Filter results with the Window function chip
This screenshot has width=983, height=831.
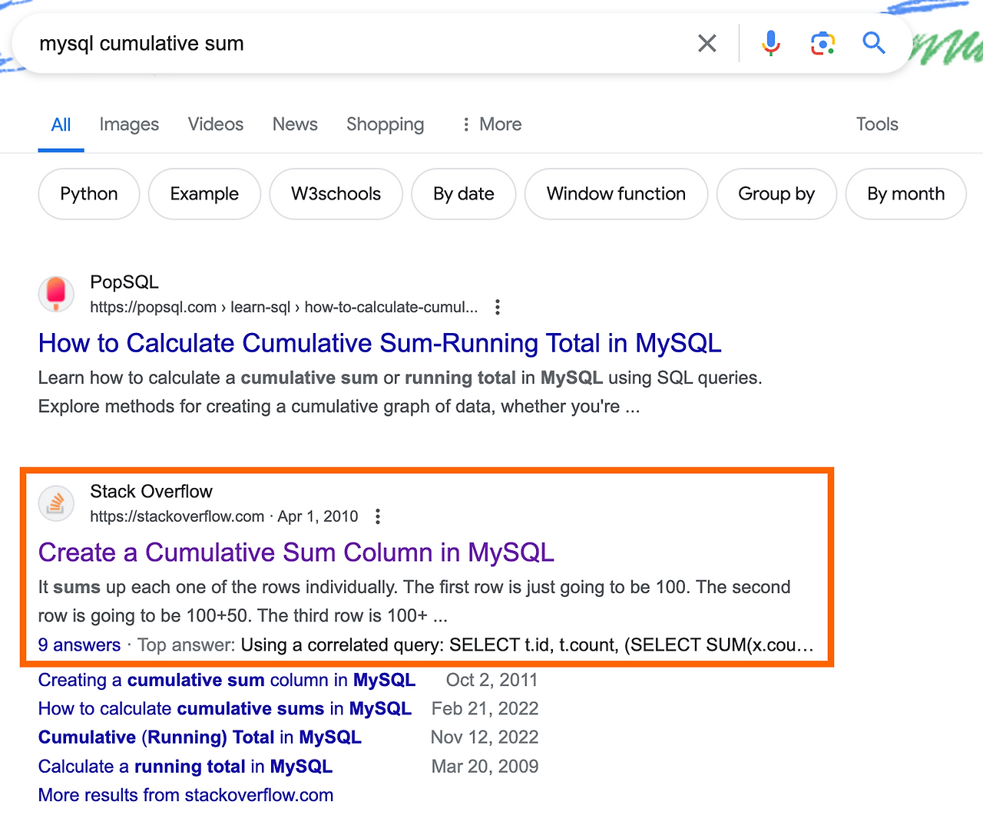pos(616,194)
